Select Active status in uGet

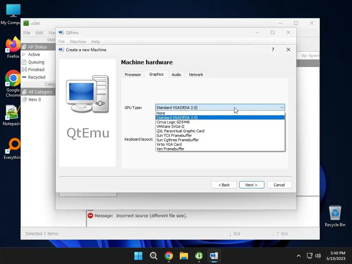pos(38,55)
